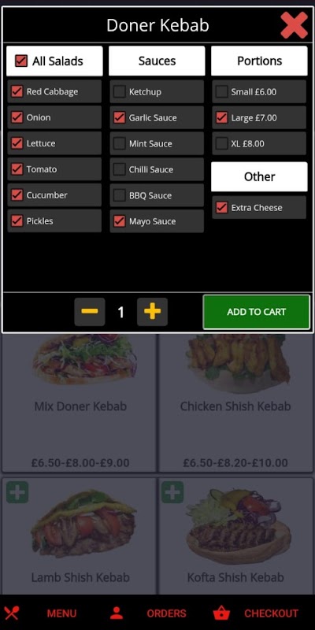Open the Chicken Shish Kebab item

tap(235, 403)
